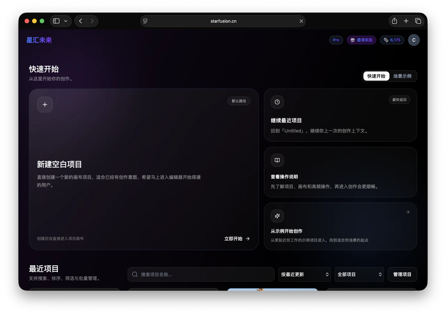The width and height of the screenshot is (446, 315).
Task: Click the magnifier icon in the project search bar
Action: [x=134, y=274]
